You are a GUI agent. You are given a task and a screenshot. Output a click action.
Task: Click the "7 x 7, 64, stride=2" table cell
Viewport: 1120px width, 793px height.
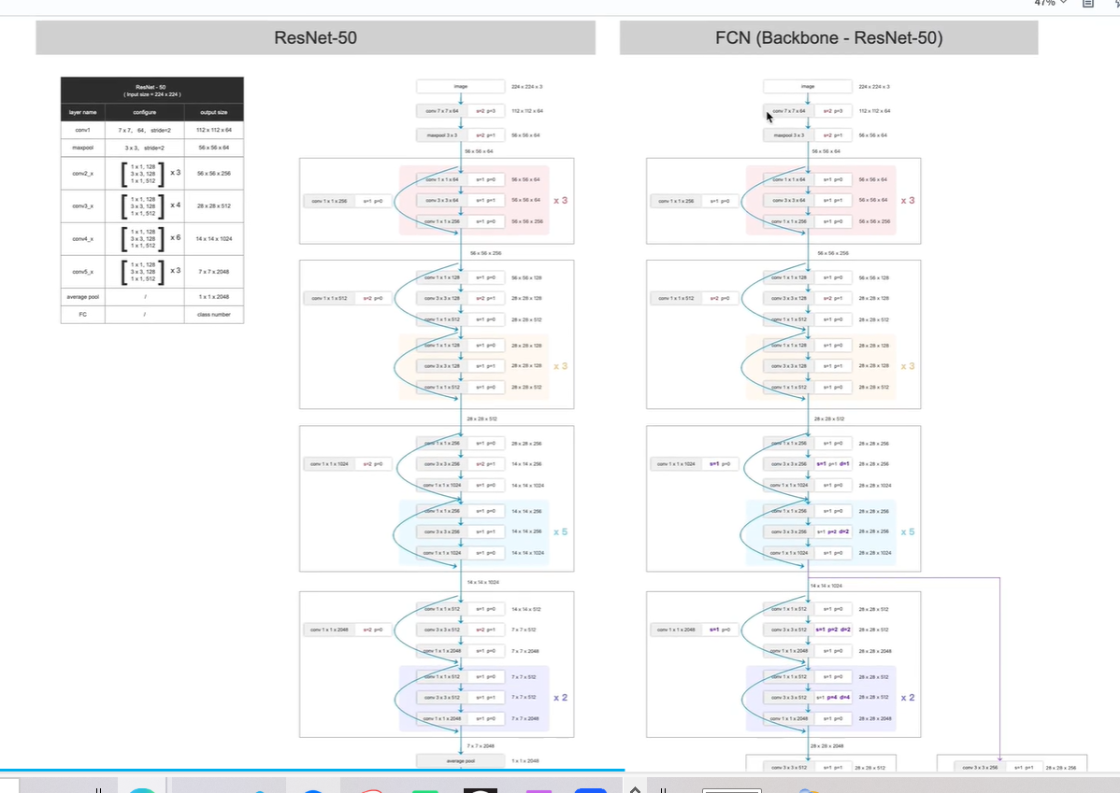[144, 130]
